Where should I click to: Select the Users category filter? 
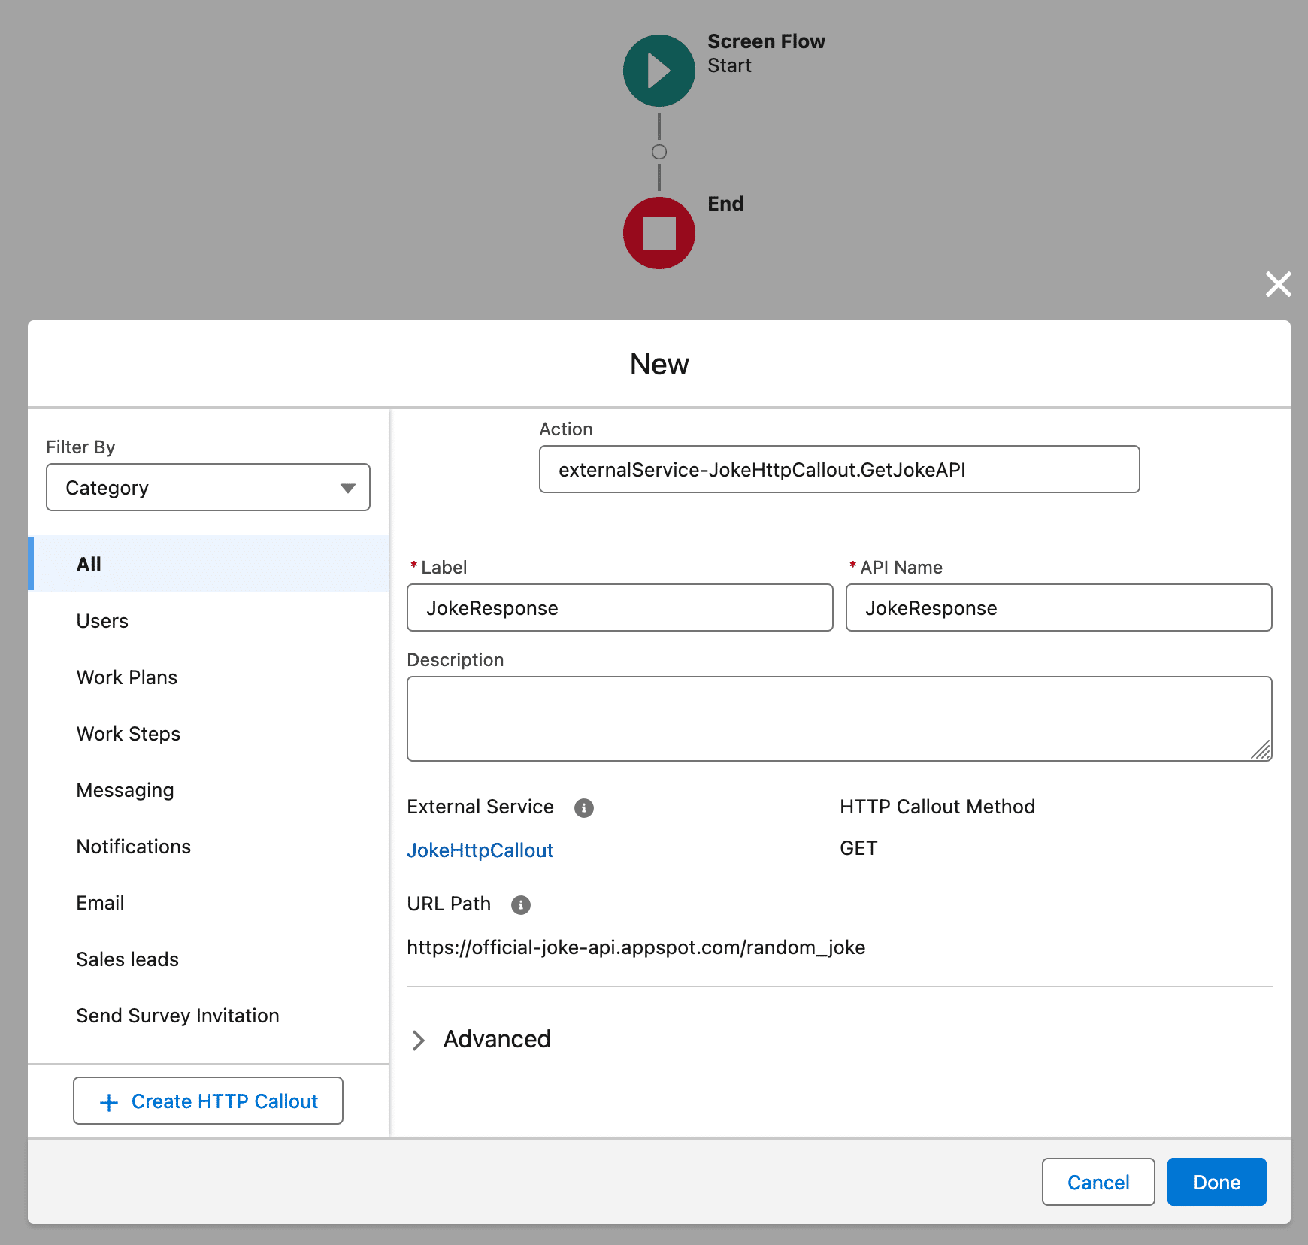pyautogui.click(x=102, y=621)
